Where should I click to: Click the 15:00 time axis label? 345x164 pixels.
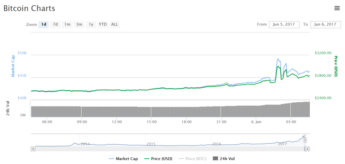[x=152, y=122]
